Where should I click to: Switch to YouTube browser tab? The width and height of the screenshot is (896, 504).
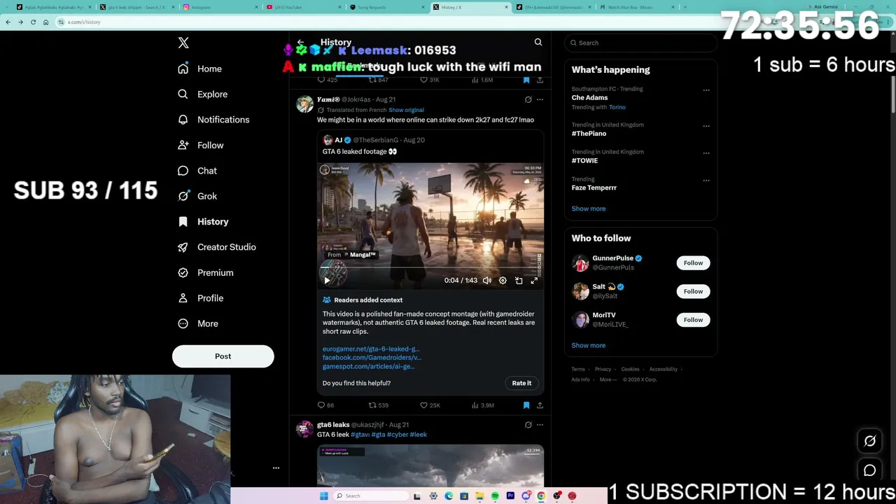coord(302,7)
